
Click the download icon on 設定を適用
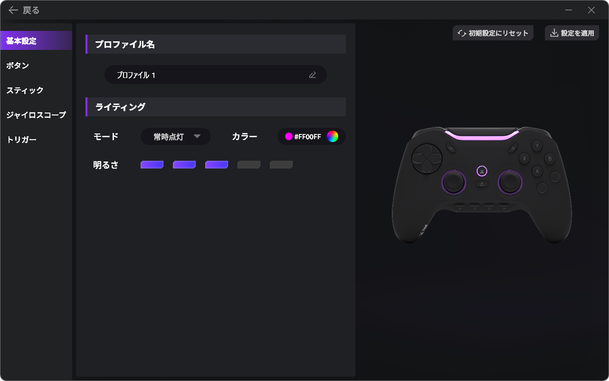[554, 33]
